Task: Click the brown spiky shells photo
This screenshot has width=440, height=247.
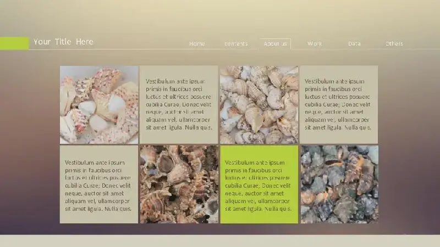Action: (179, 184)
